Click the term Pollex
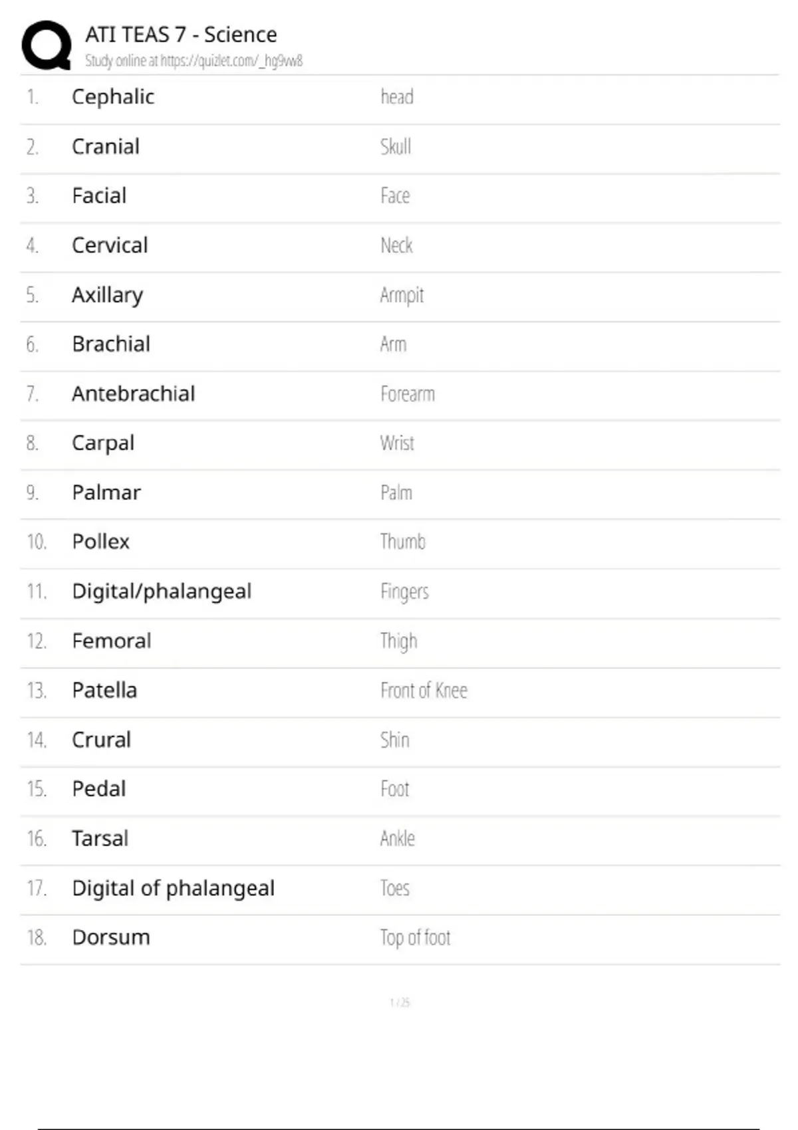The height and width of the screenshot is (1130, 798). (101, 542)
